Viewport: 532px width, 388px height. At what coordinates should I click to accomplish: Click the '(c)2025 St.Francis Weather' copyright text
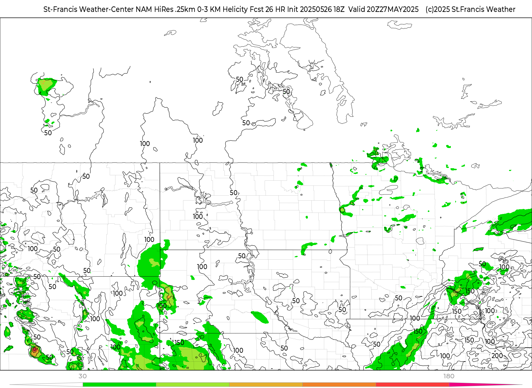tap(470, 9)
